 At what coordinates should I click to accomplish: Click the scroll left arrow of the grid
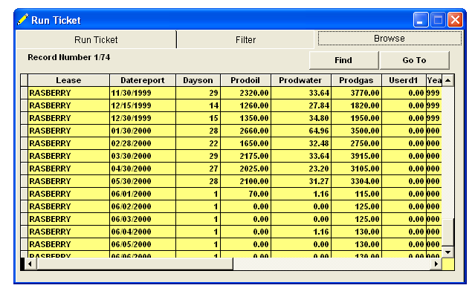pos(30,264)
